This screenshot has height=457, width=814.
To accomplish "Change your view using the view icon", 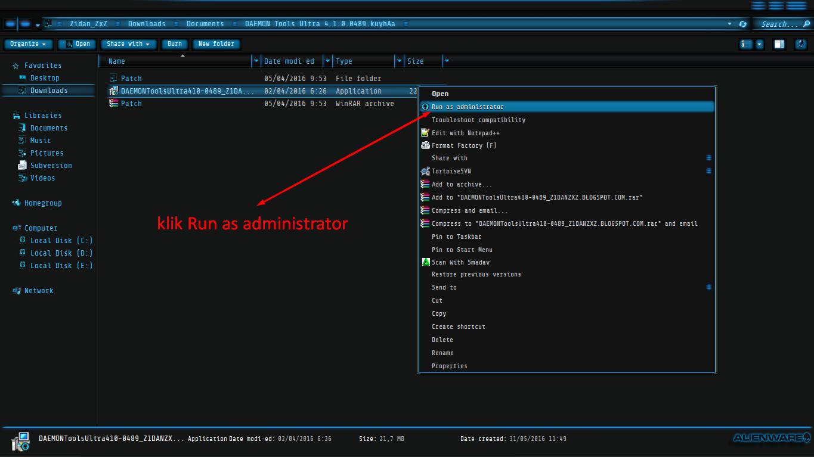I will 745,44.
